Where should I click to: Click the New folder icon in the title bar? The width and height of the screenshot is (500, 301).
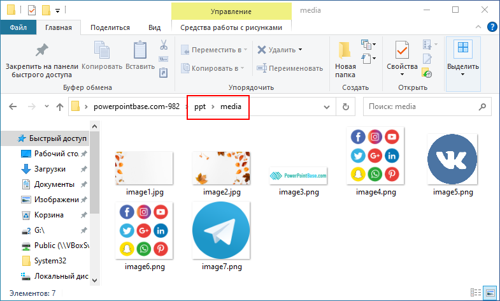tap(46, 10)
